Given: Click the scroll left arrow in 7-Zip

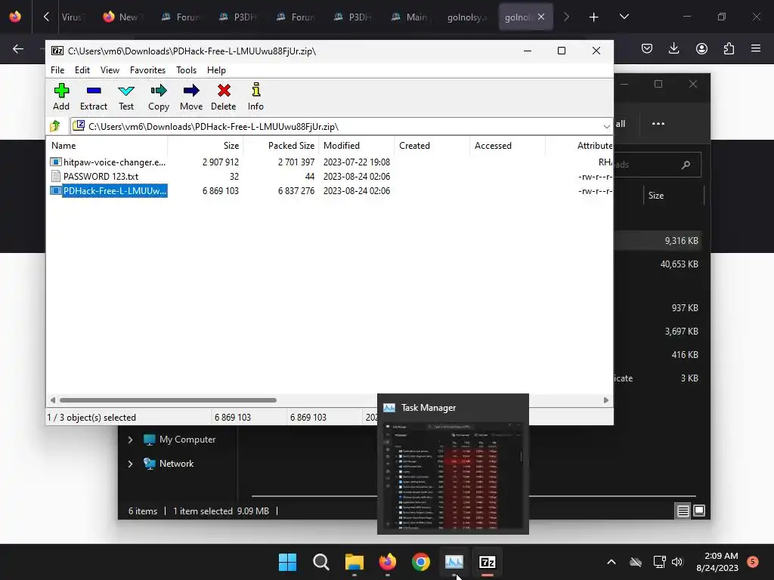Looking at the screenshot, I should tap(53, 400).
